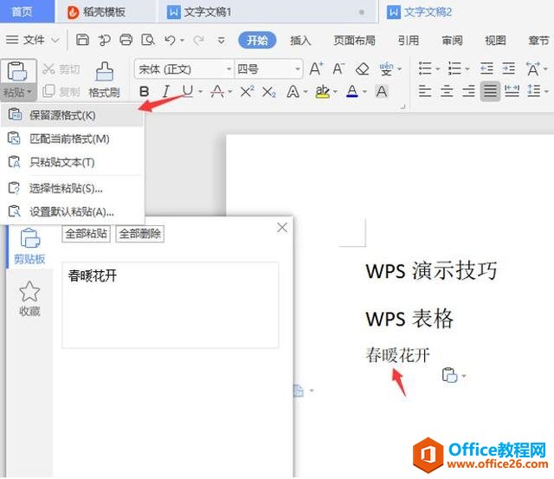The width and height of the screenshot is (554, 479).
Task: Switch to the 插入 ribbon tab
Action: coord(300,41)
